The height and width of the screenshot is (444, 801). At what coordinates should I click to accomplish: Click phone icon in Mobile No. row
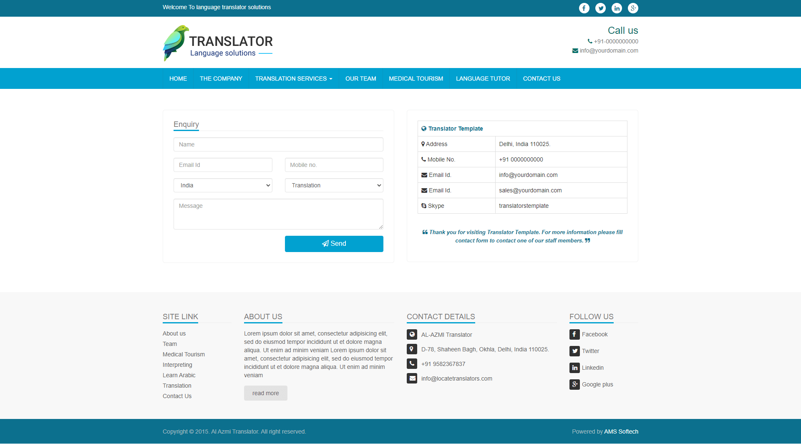click(424, 159)
